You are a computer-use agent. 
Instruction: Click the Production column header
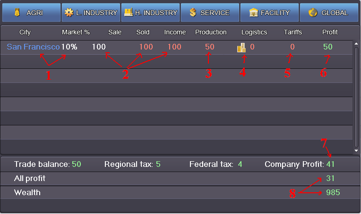click(211, 32)
